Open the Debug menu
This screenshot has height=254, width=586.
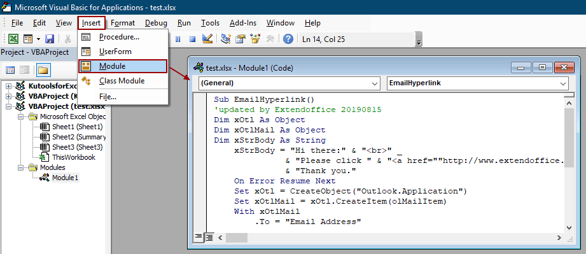point(157,23)
